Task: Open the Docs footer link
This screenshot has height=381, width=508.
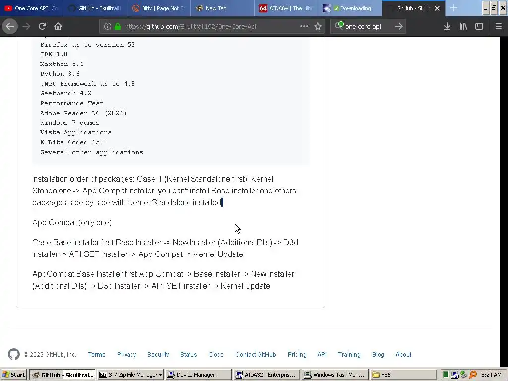Action: click(216, 354)
